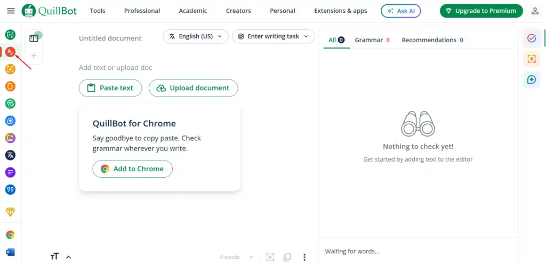
Task: Open the Enter writing task dropdown
Action: 273,36
